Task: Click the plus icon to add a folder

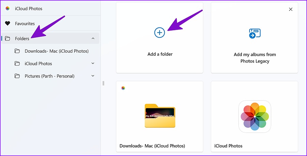Action: click(160, 32)
